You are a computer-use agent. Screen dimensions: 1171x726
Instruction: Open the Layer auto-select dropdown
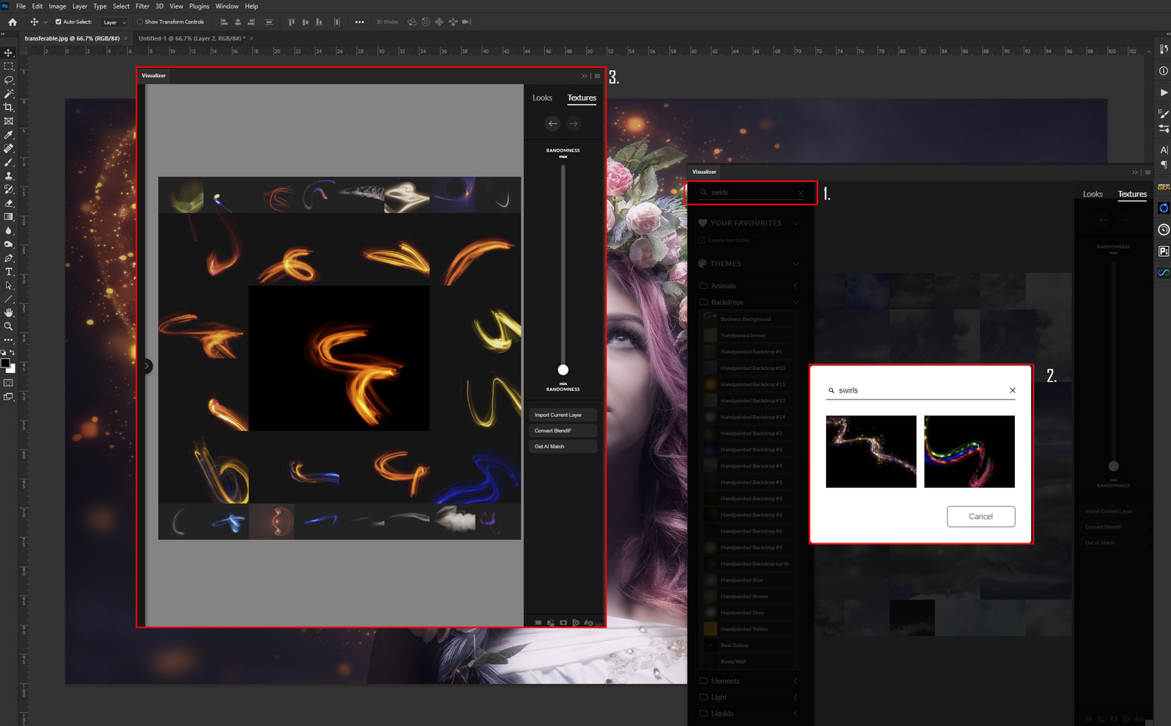114,23
